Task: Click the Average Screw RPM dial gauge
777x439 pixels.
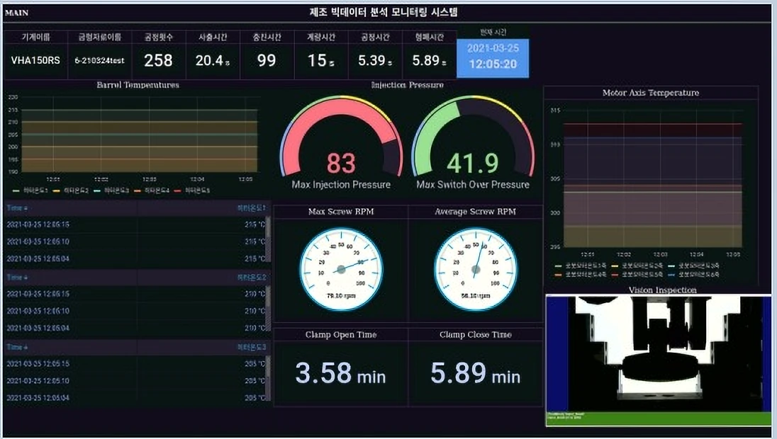Action: [x=476, y=270]
